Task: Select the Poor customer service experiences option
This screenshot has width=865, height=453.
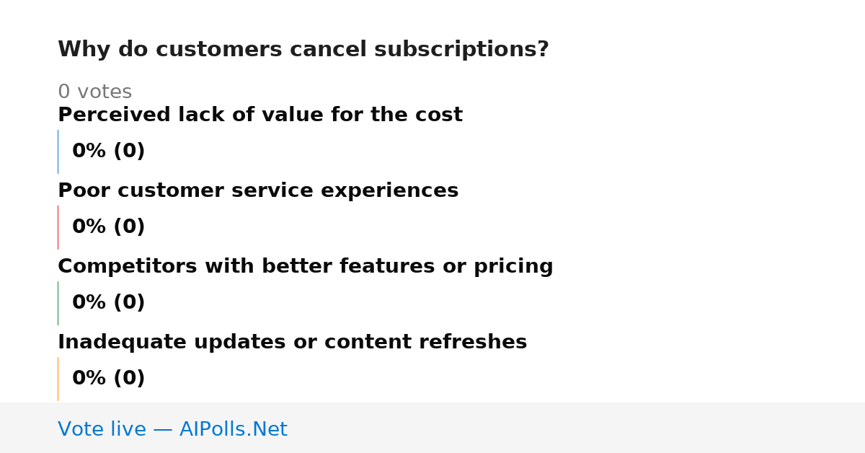Action: pos(258,190)
